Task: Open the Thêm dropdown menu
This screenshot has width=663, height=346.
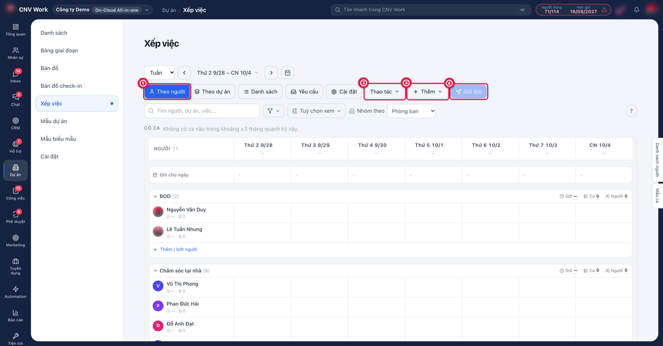Action: point(428,92)
